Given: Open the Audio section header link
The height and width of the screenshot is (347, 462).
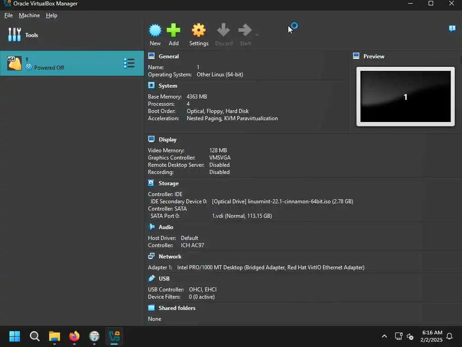Looking at the screenshot, I should click(x=166, y=227).
